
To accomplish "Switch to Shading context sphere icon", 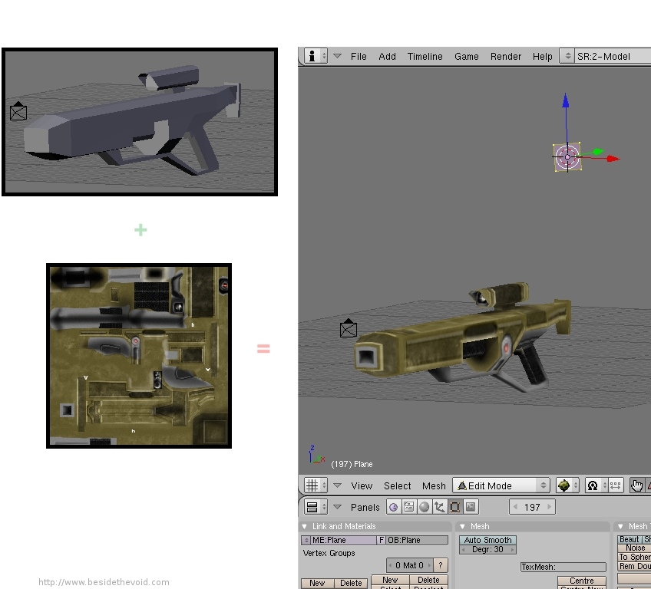I will [425, 507].
